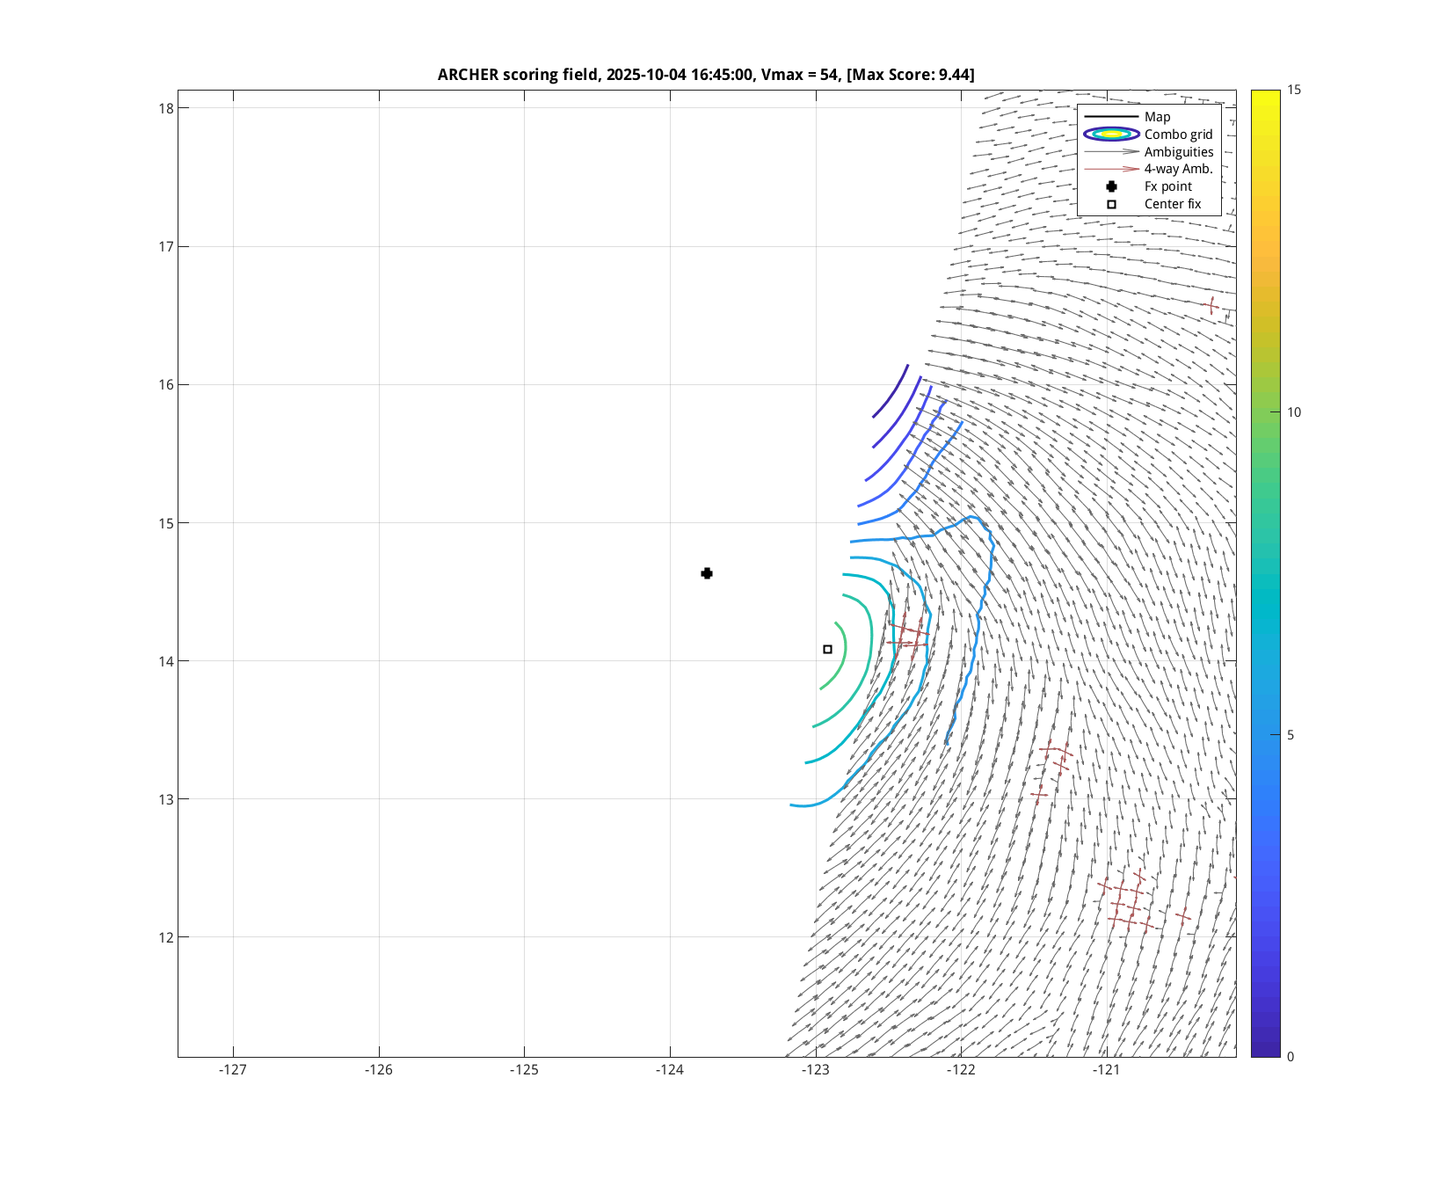Click the black Fx point marker on the plot
Screen dimensions: 1447x1187
pos(707,573)
